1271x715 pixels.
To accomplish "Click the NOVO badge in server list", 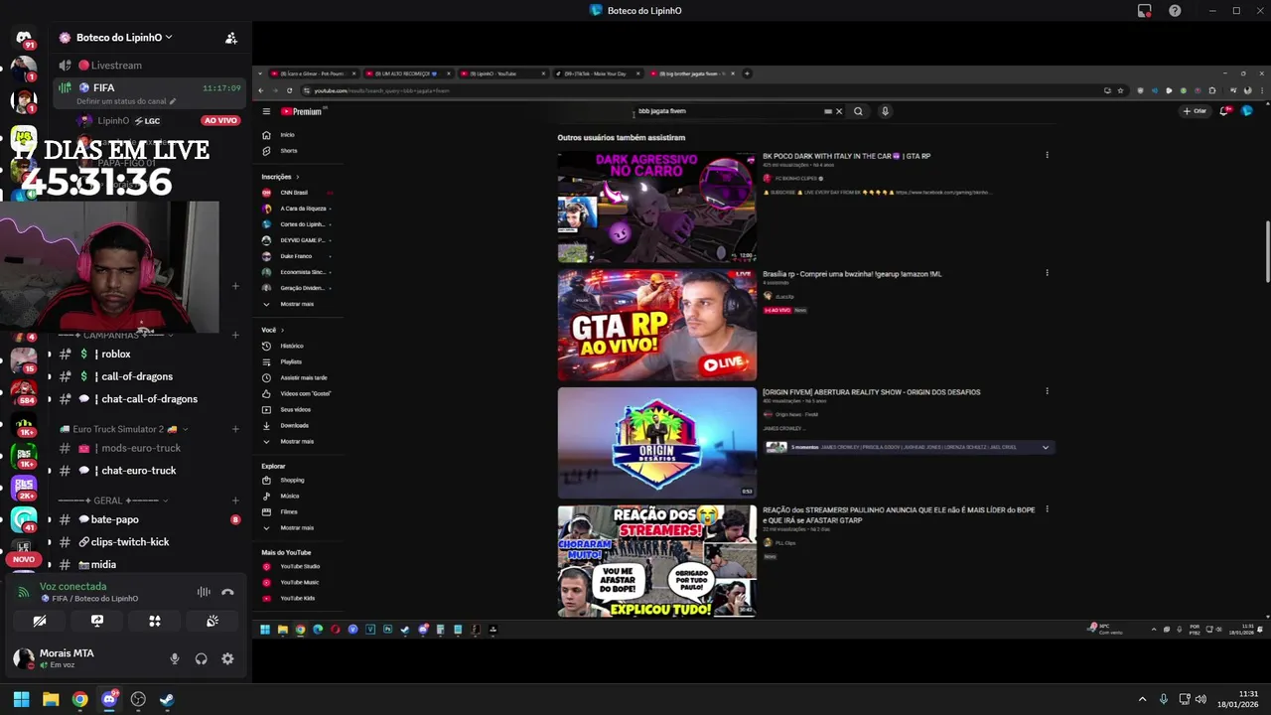I will point(24,559).
